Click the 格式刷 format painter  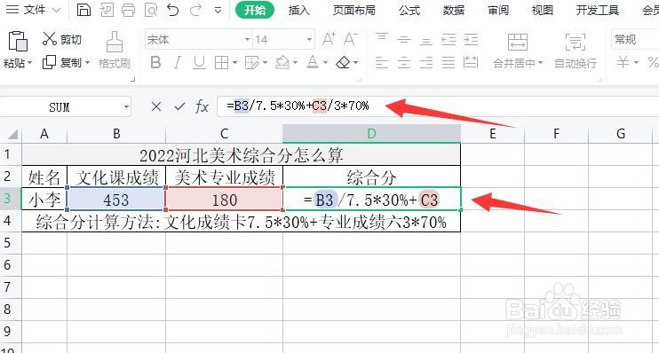tap(115, 50)
